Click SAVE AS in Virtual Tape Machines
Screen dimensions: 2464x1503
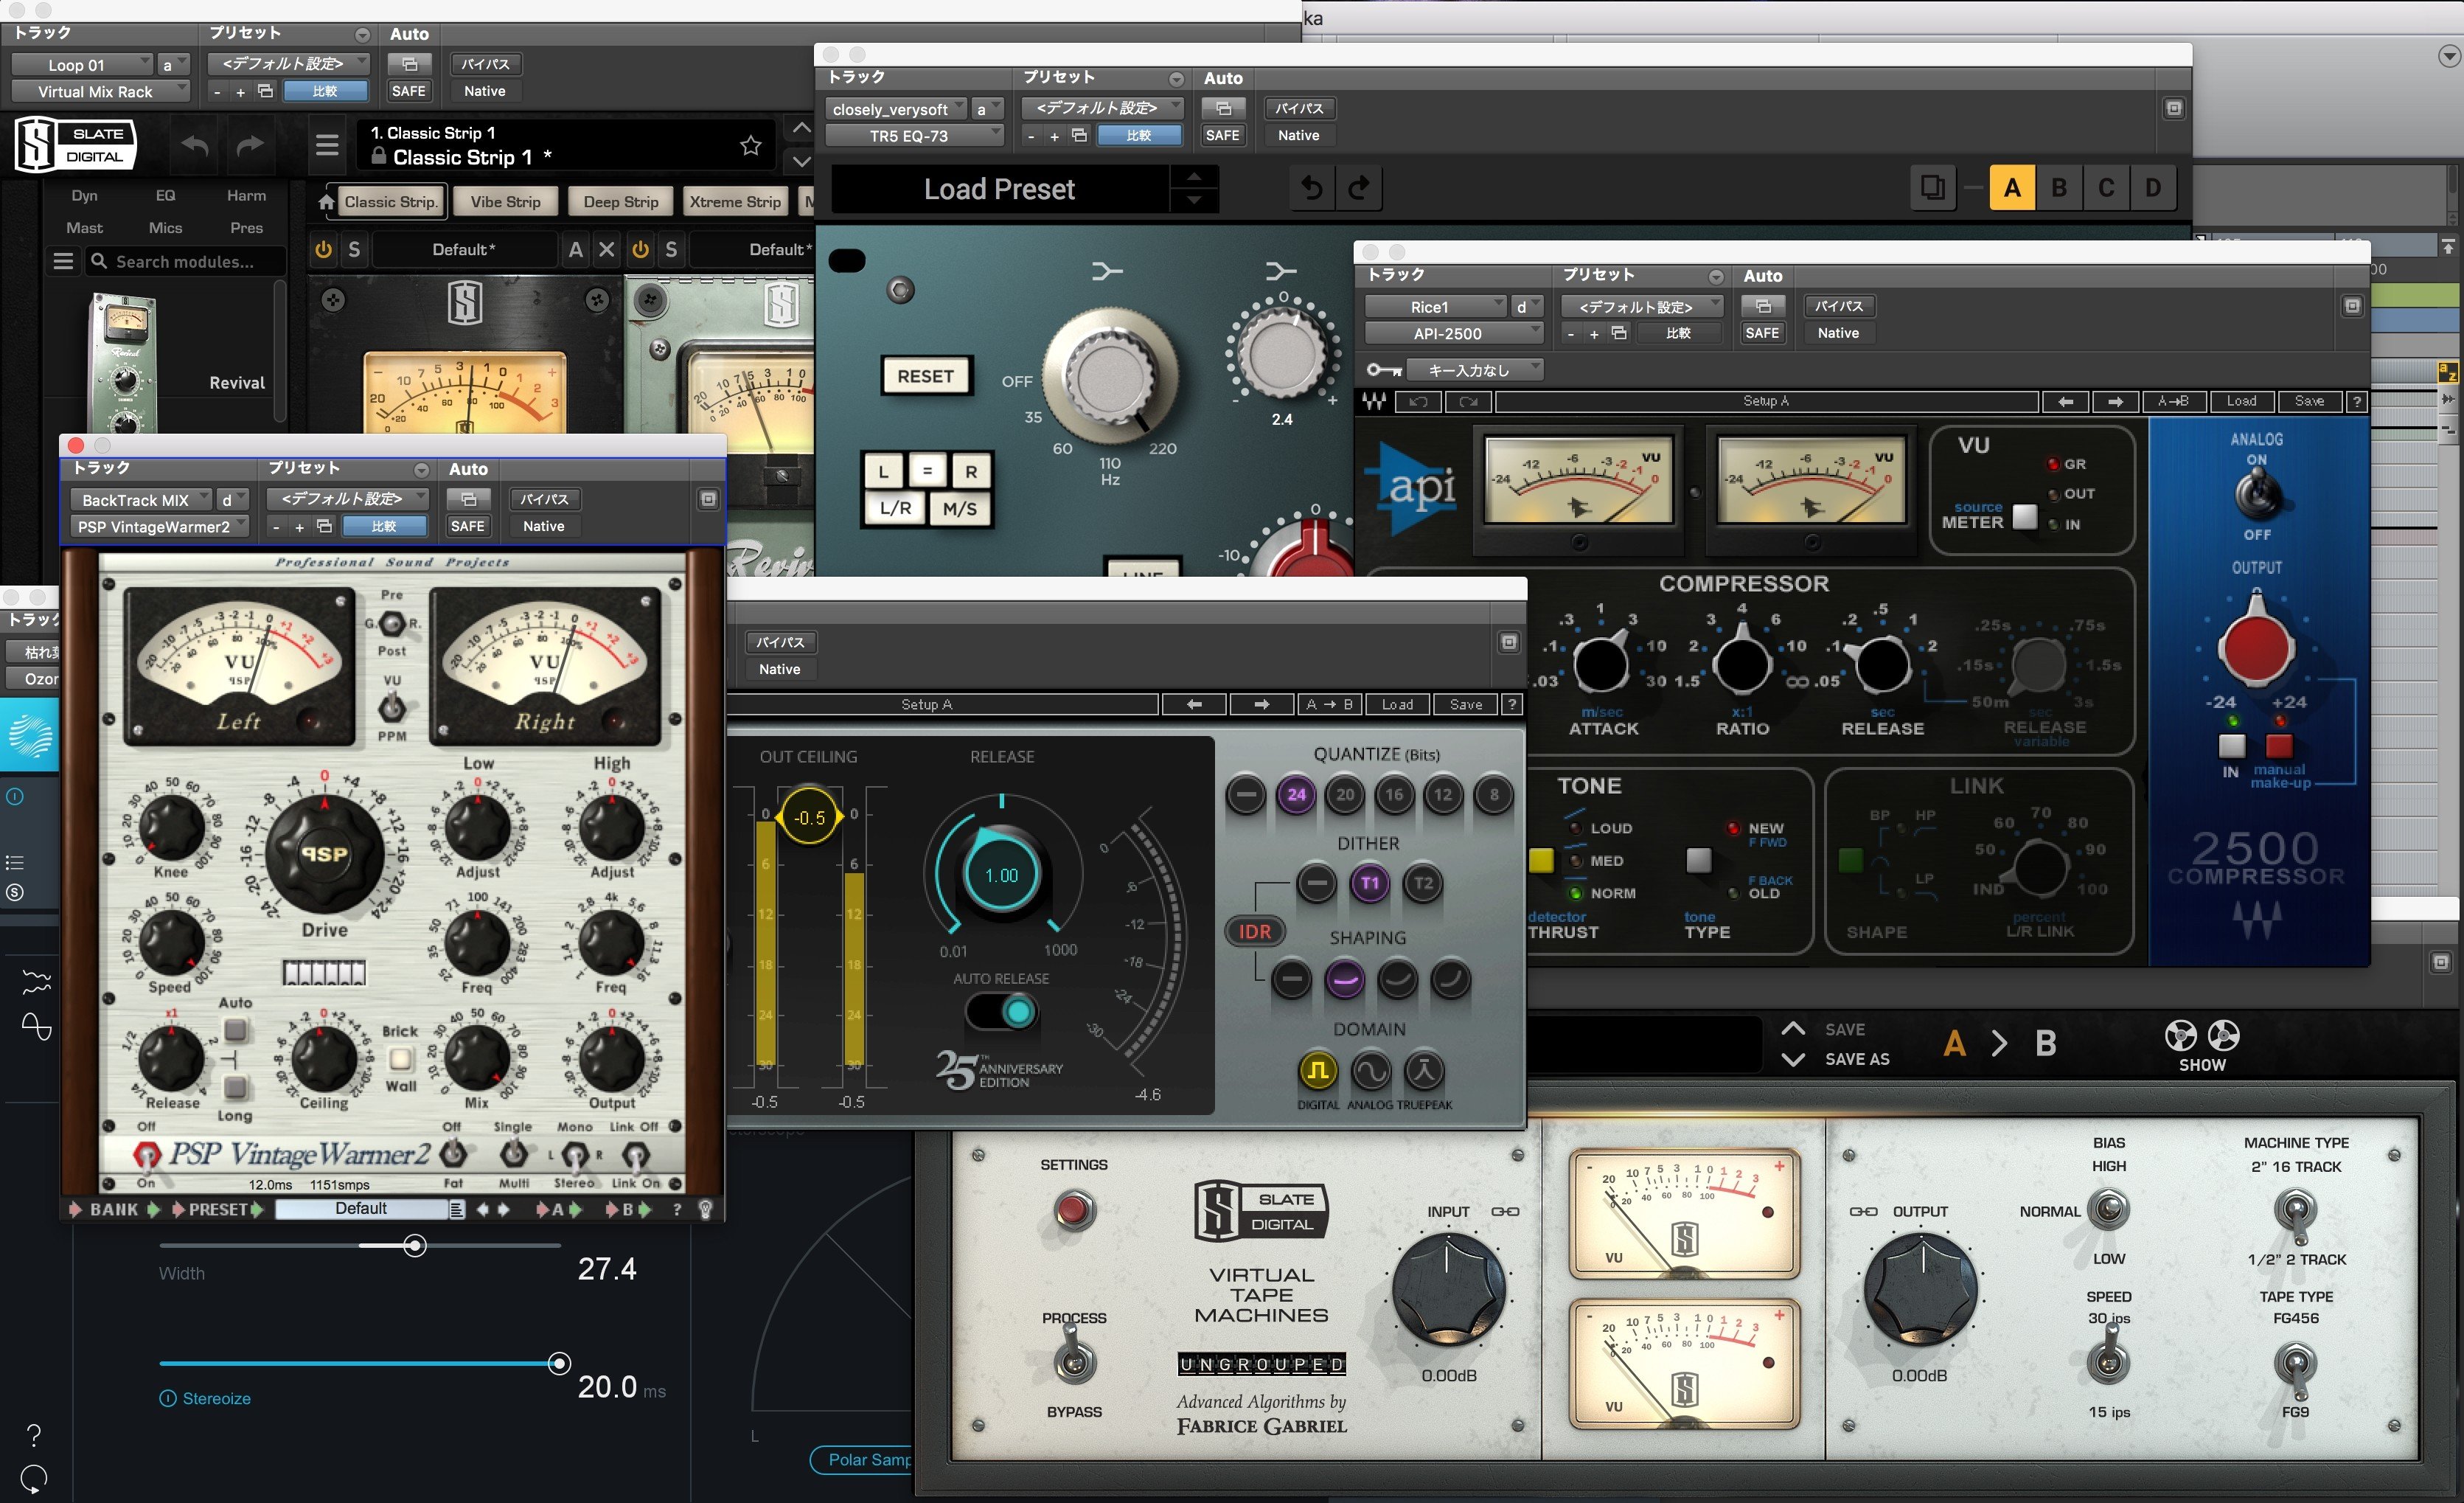pos(1857,1059)
